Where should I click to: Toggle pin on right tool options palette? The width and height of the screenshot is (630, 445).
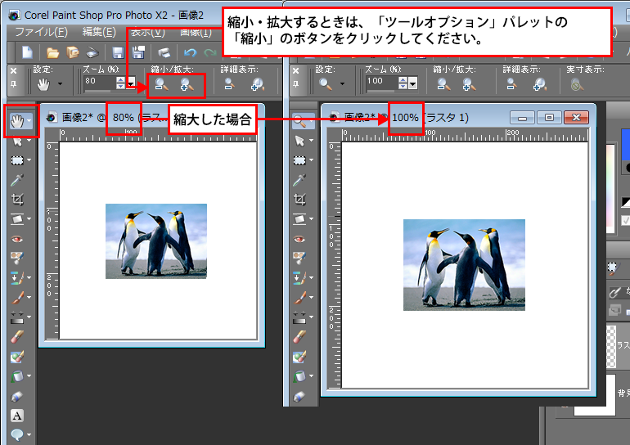pyautogui.click(x=295, y=83)
